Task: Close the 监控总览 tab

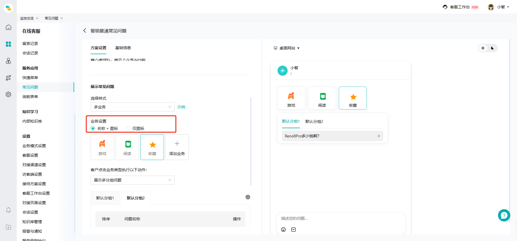Action: 37,18
